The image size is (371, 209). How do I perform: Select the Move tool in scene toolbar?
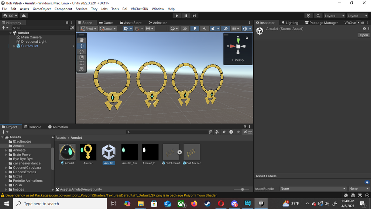click(x=81, y=46)
